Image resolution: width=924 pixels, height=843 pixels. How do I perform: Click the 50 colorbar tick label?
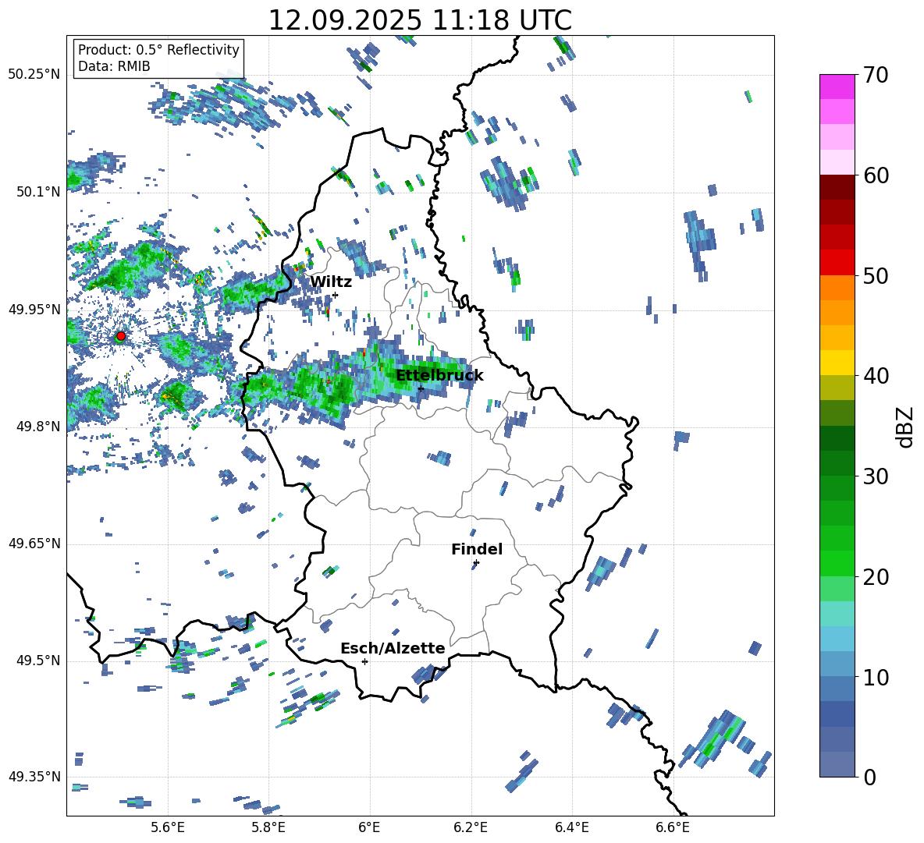point(876,275)
